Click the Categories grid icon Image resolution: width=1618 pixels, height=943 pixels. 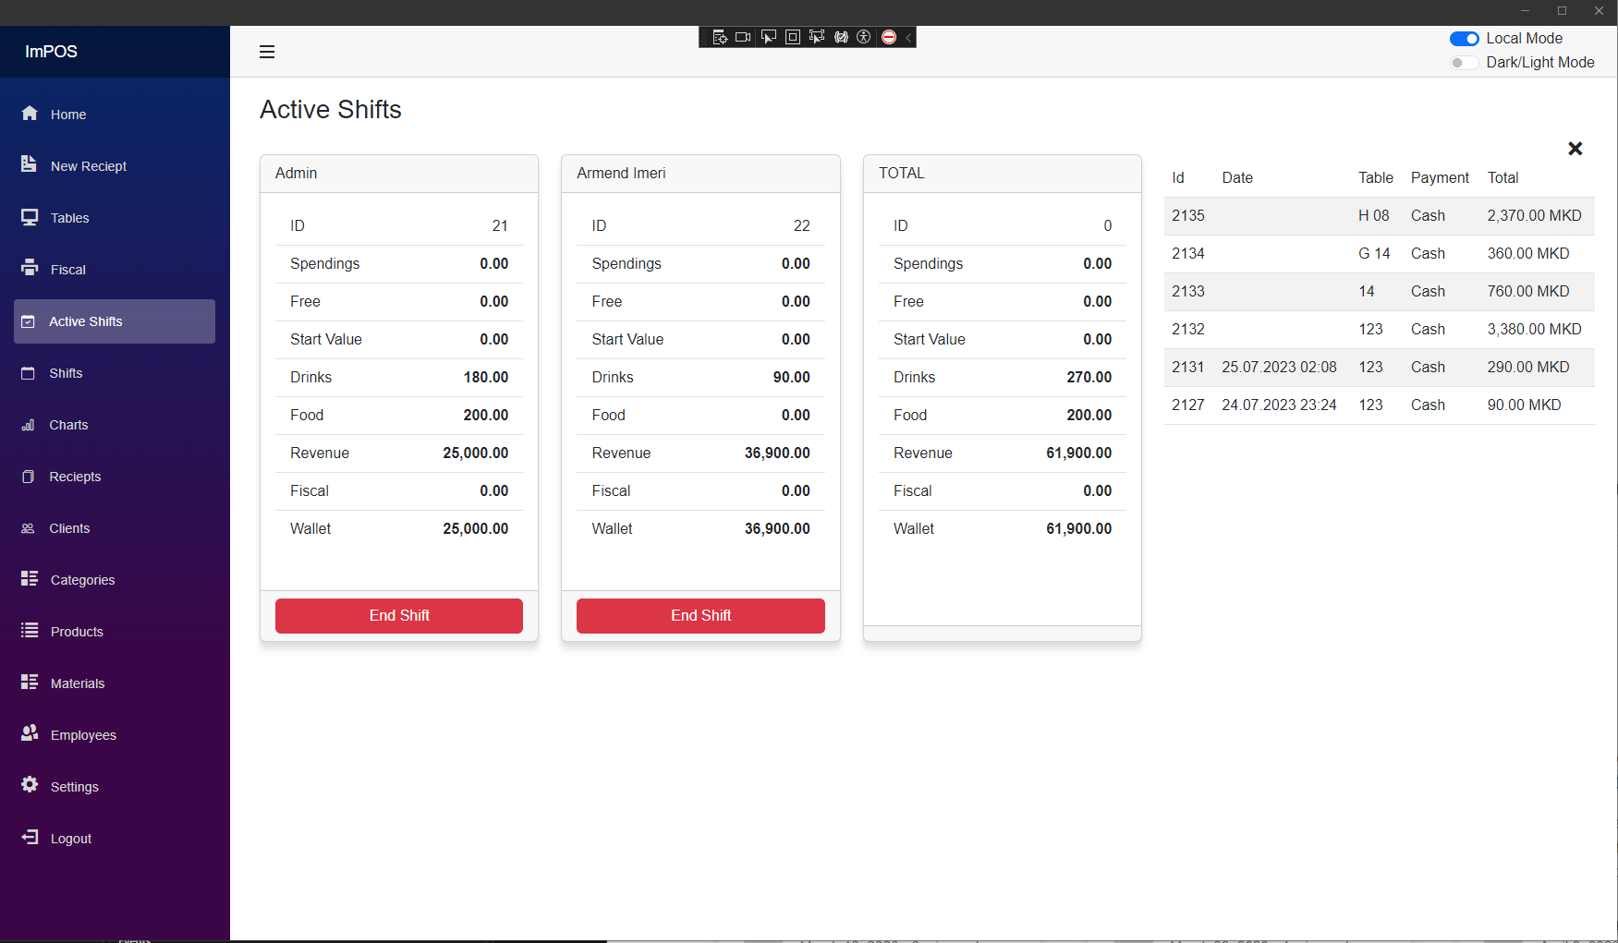(30, 578)
